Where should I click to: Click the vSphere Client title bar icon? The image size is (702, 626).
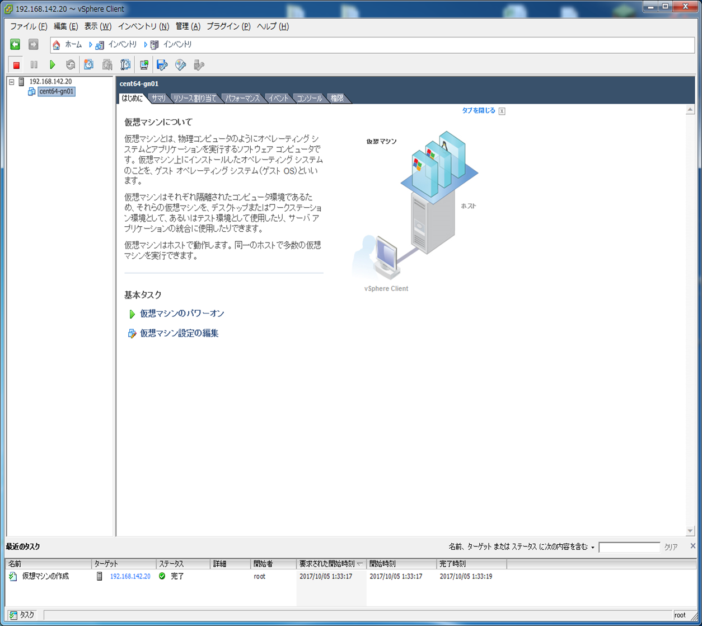[x=8, y=9]
